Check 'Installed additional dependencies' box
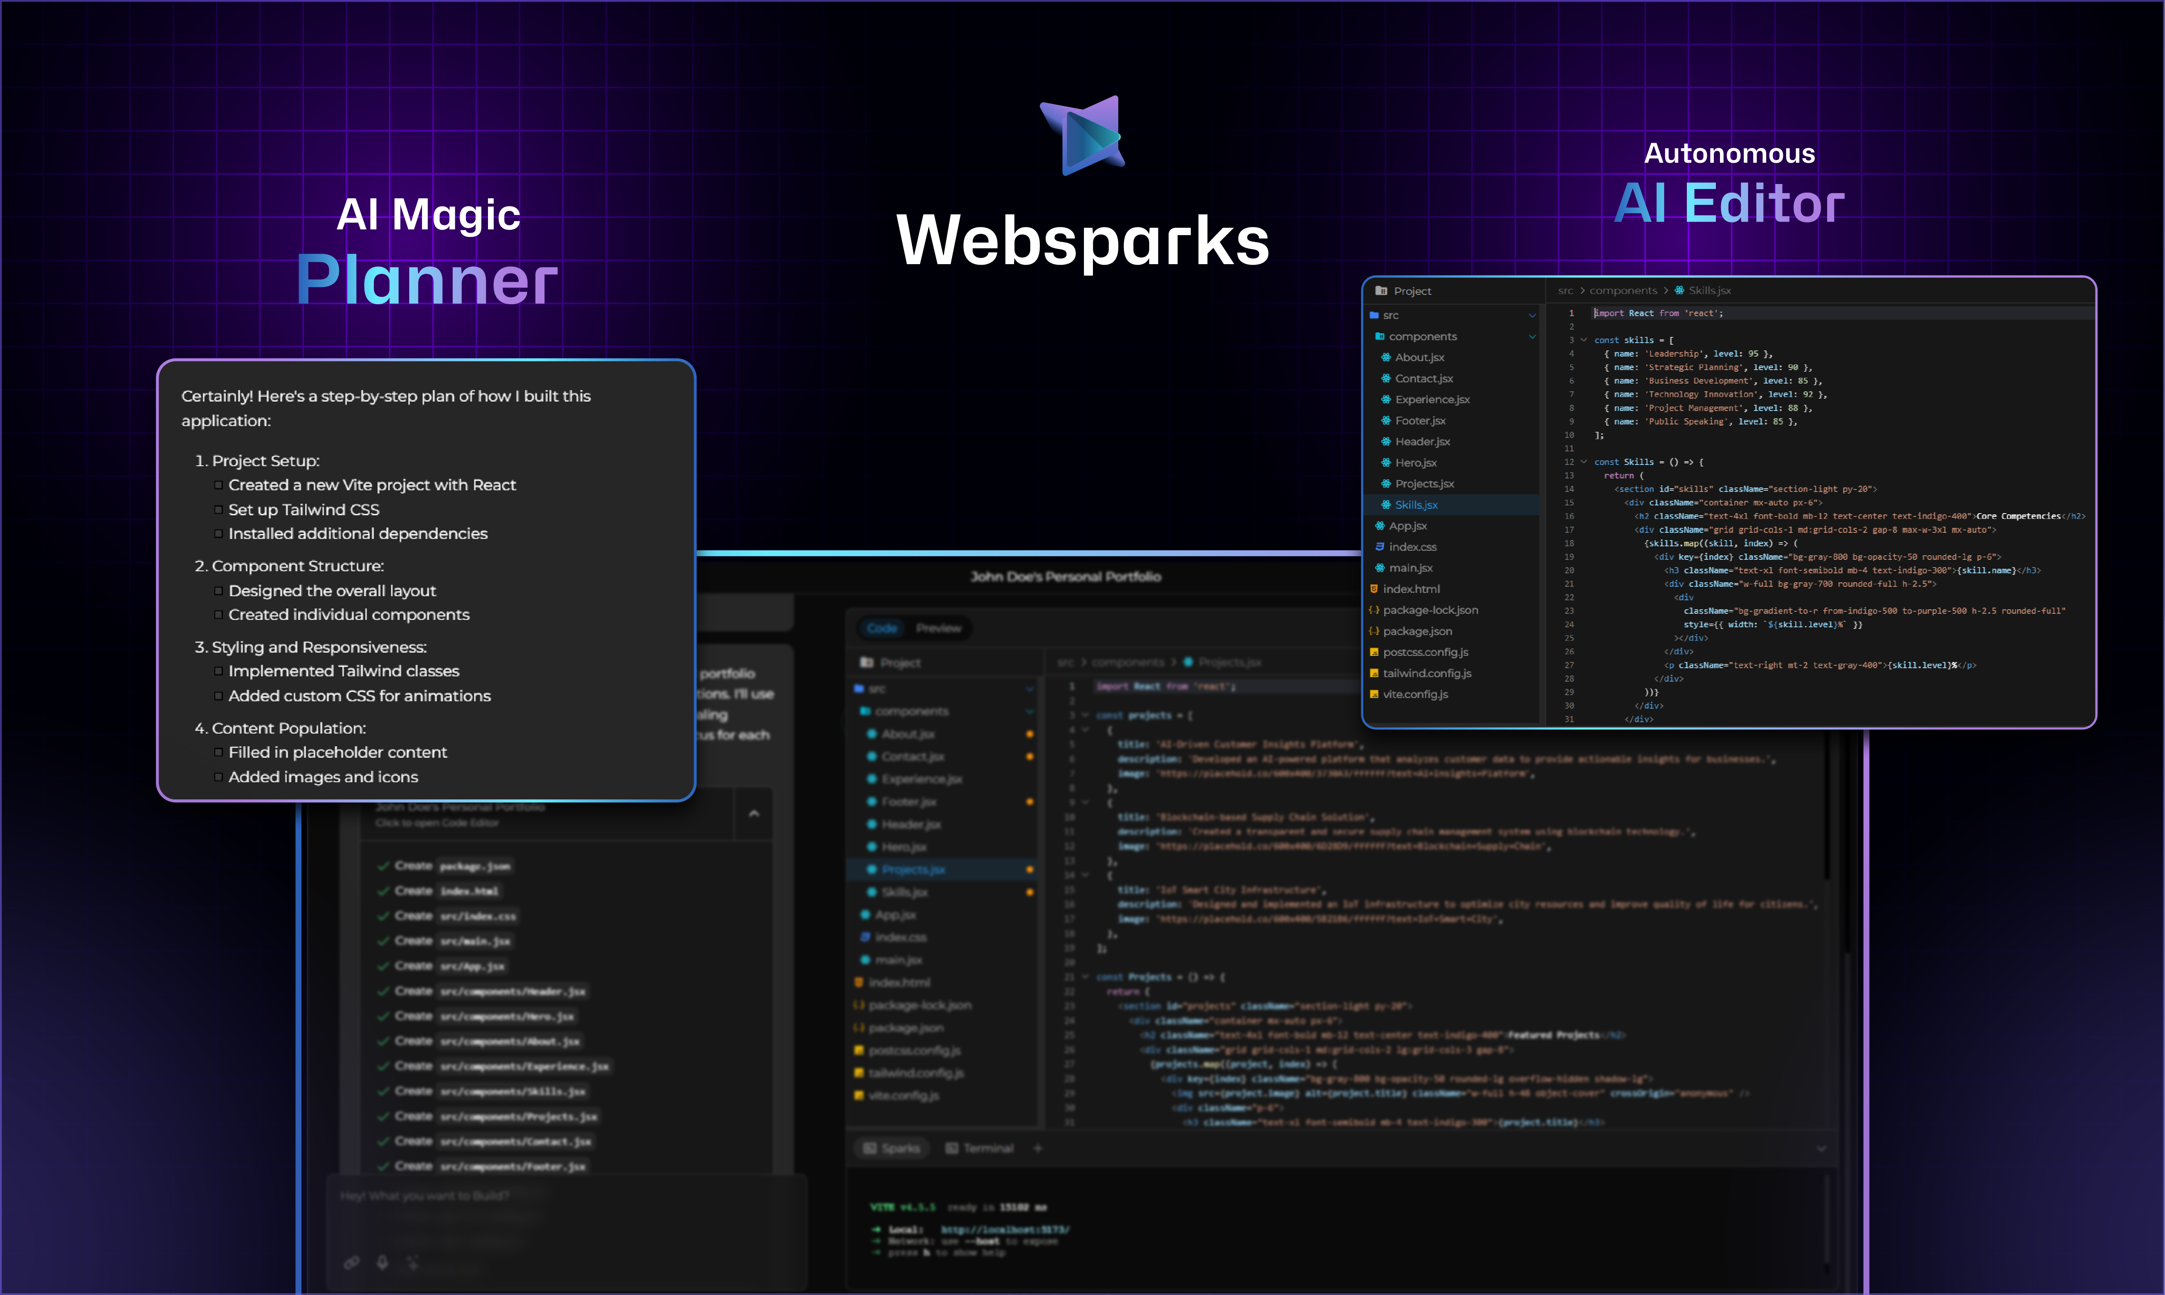This screenshot has height=1295, width=2165. [x=218, y=534]
